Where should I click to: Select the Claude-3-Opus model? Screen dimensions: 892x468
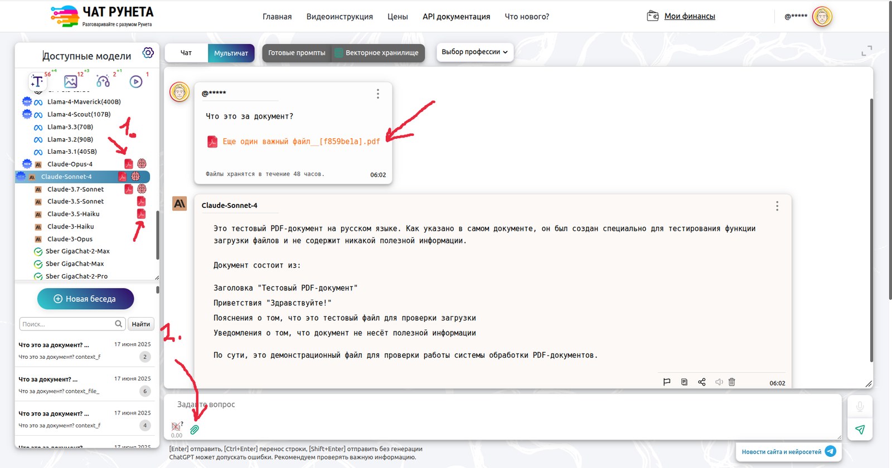[70, 239]
